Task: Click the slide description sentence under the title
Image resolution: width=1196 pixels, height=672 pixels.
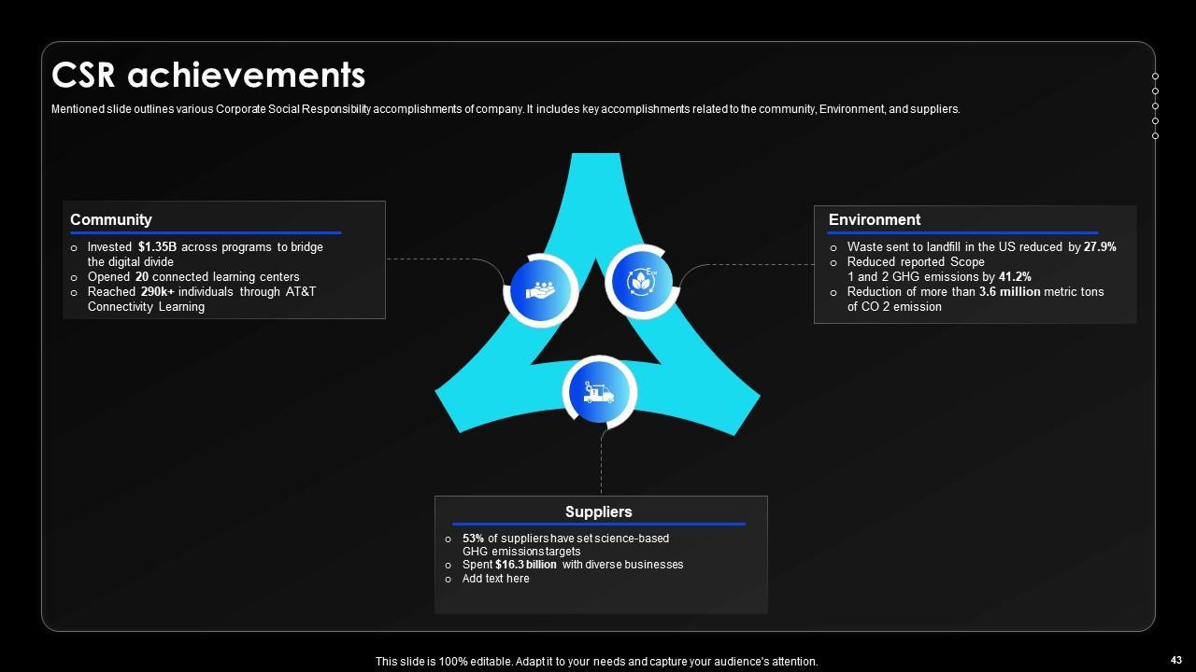Action: [x=505, y=109]
